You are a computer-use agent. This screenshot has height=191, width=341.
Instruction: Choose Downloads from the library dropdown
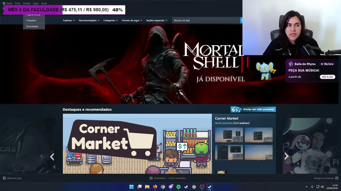(34, 26)
